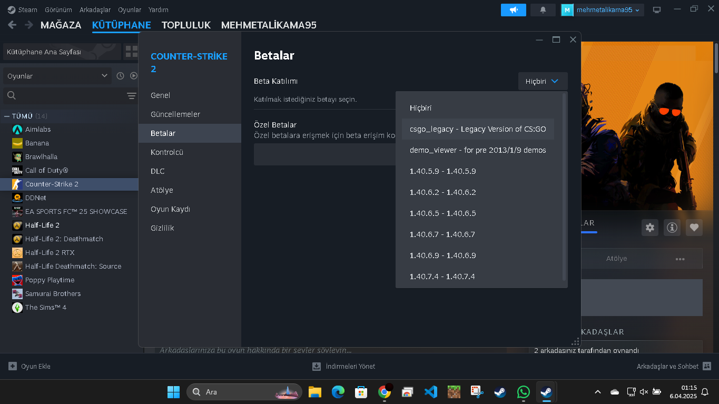Click the game info icon on Counter-Strike page

(x=672, y=228)
